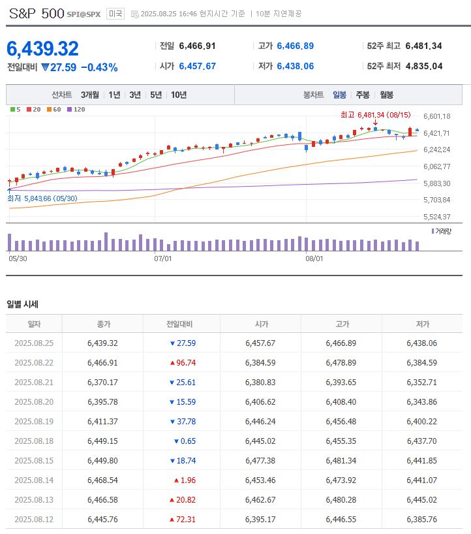The width and height of the screenshot is (471, 534).
Task: Click orange 60-day moving average legend swatch
Action: (x=49, y=109)
